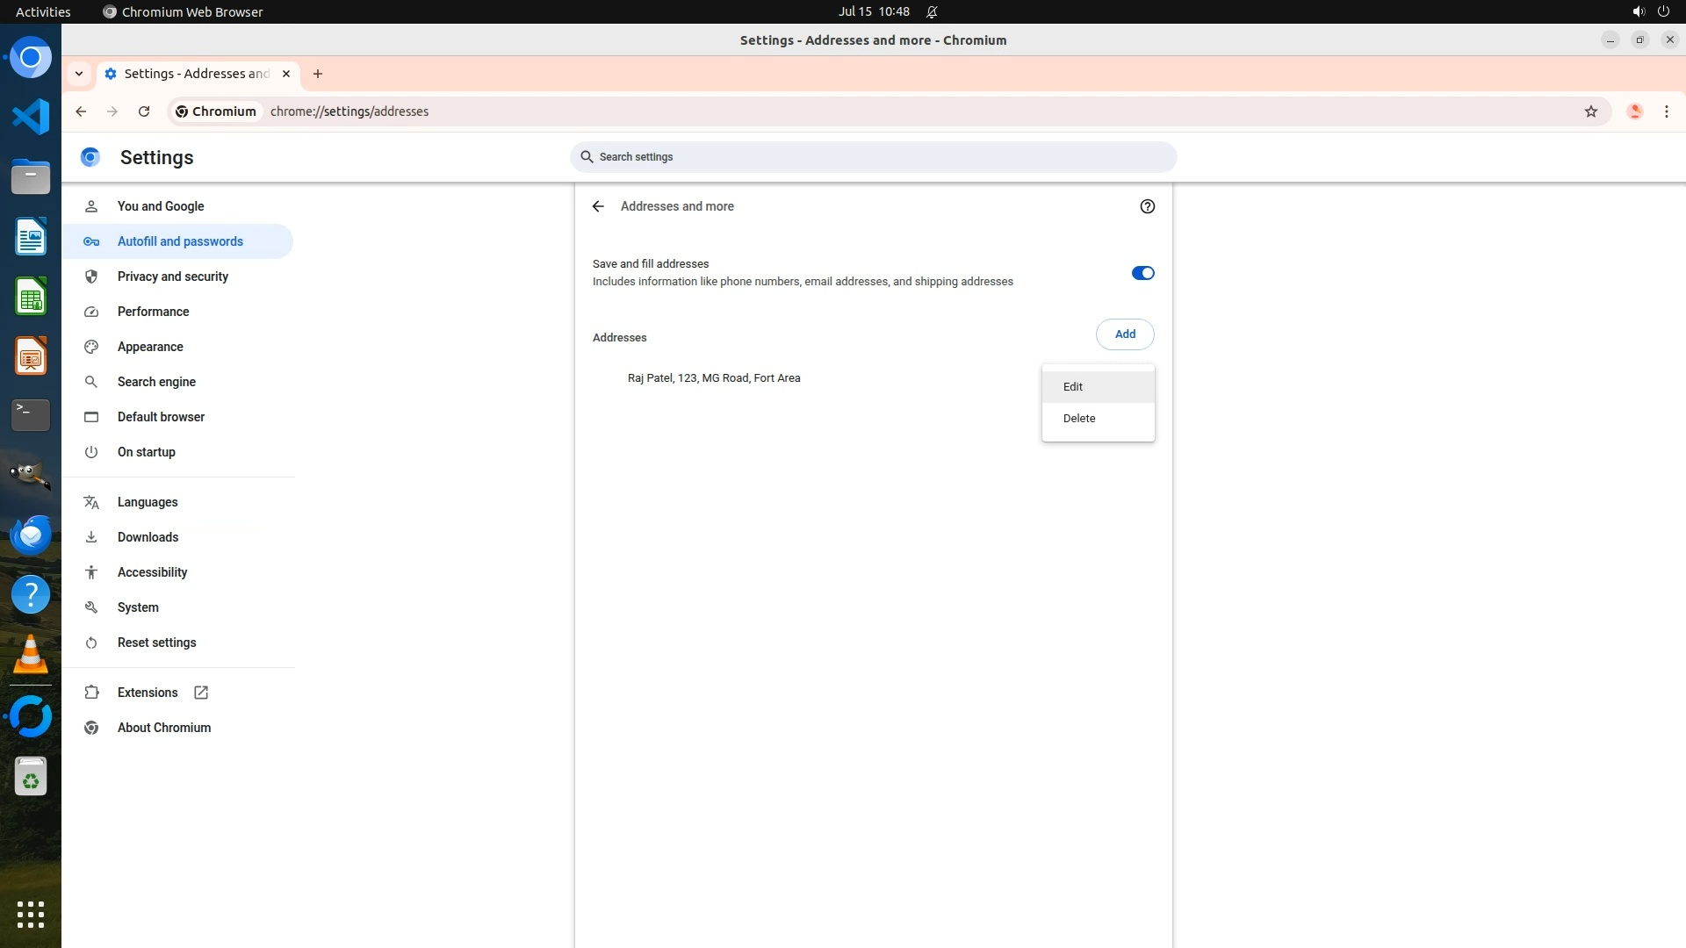Open Chromium three-dot menu
The image size is (1686, 948).
coord(1666,111)
